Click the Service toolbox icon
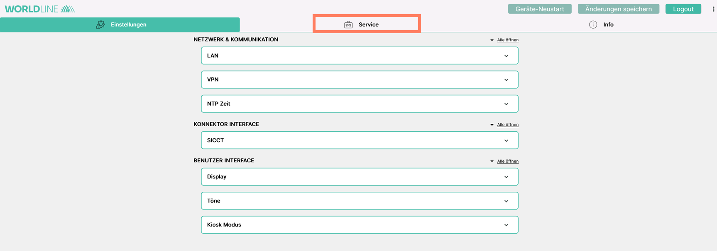The width and height of the screenshot is (717, 251). [x=348, y=25]
